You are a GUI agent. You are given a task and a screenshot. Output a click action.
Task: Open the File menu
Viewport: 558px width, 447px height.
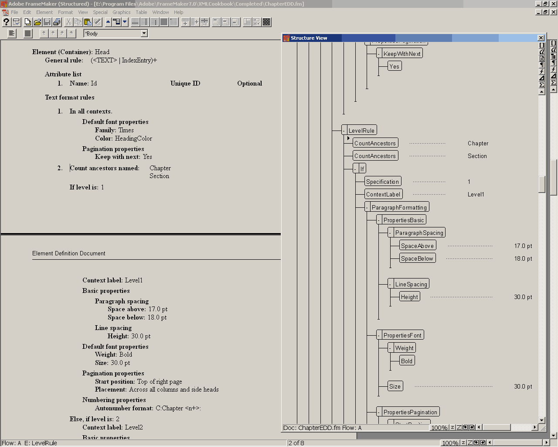[x=14, y=12]
